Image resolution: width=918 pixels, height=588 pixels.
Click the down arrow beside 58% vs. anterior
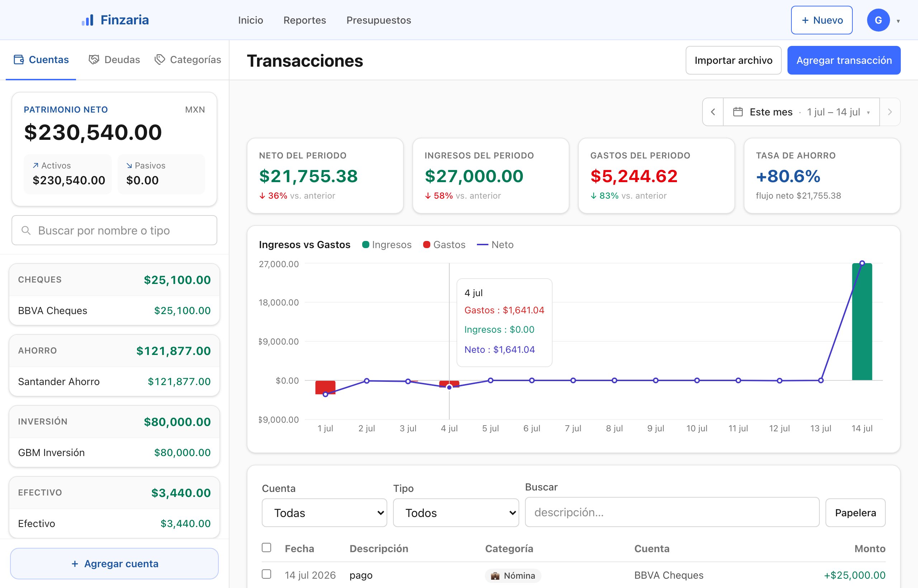pyautogui.click(x=428, y=196)
